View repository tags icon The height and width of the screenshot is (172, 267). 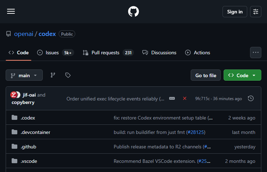pyautogui.click(x=68, y=75)
